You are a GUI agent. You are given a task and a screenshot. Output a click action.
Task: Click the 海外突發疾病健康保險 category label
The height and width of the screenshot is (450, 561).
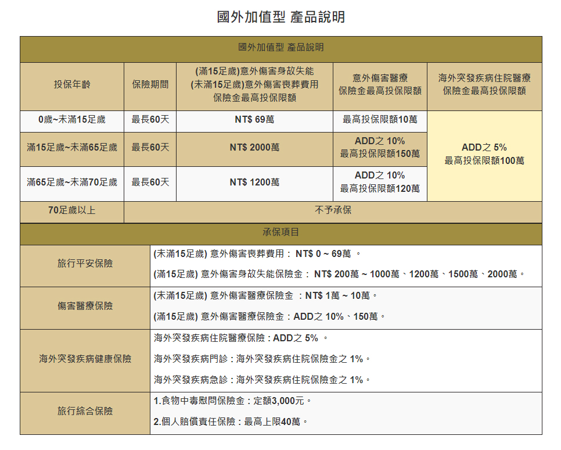point(85,359)
